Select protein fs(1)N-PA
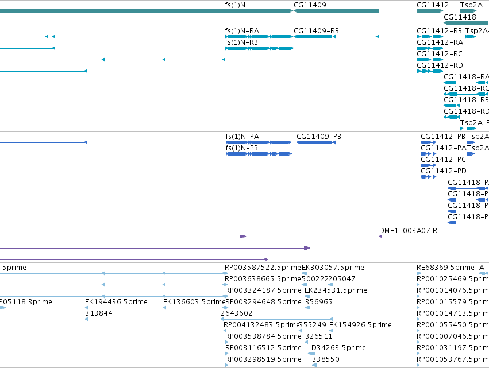Screen dimensions: 489x368 click(x=242, y=137)
